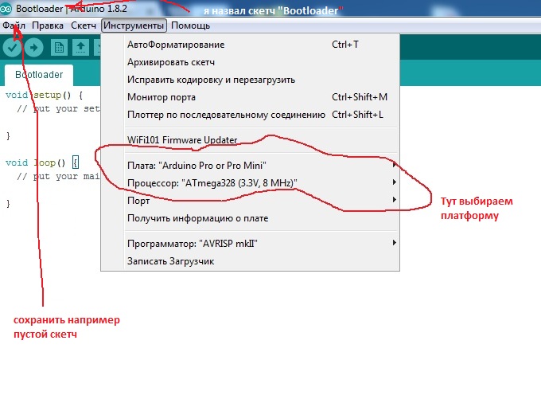541x403 pixels.
Task: Click the '// put your mai' comment line
Action: click(x=58, y=177)
